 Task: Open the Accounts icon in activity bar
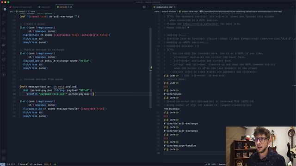4,152
